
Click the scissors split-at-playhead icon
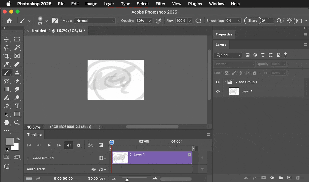(x=91, y=145)
